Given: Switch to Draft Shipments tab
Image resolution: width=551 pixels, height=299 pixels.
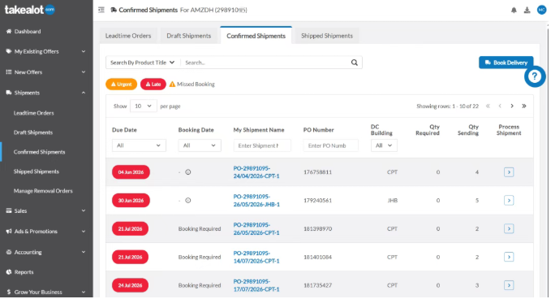Looking at the screenshot, I should tap(189, 36).
